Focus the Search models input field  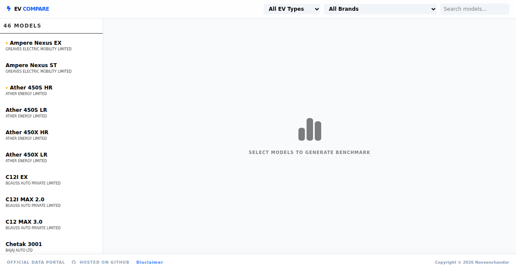[x=474, y=9]
